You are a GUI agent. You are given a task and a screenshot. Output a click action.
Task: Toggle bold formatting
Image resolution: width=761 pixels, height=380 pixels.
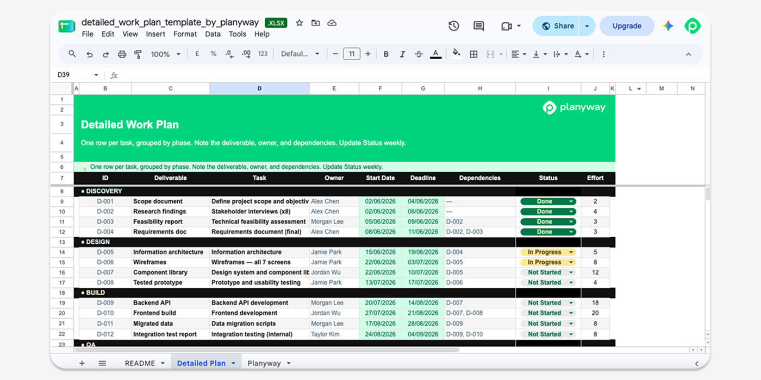(x=386, y=54)
